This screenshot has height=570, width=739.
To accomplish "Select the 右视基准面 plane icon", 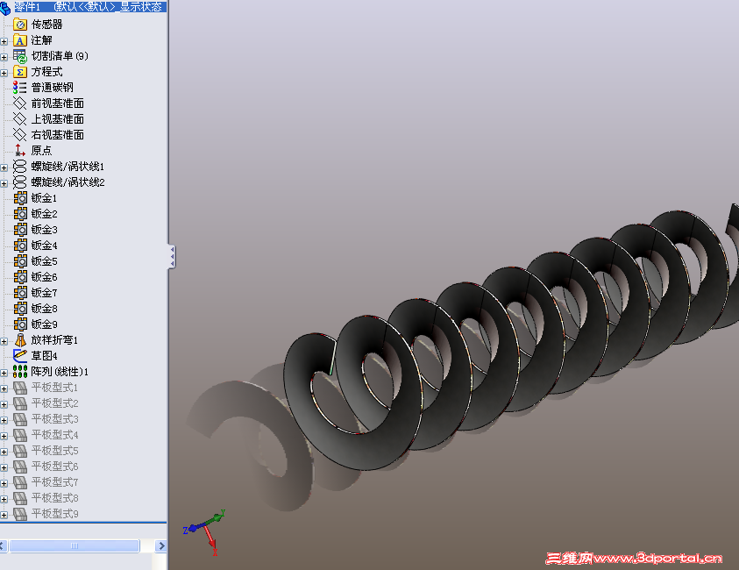I will [20, 135].
